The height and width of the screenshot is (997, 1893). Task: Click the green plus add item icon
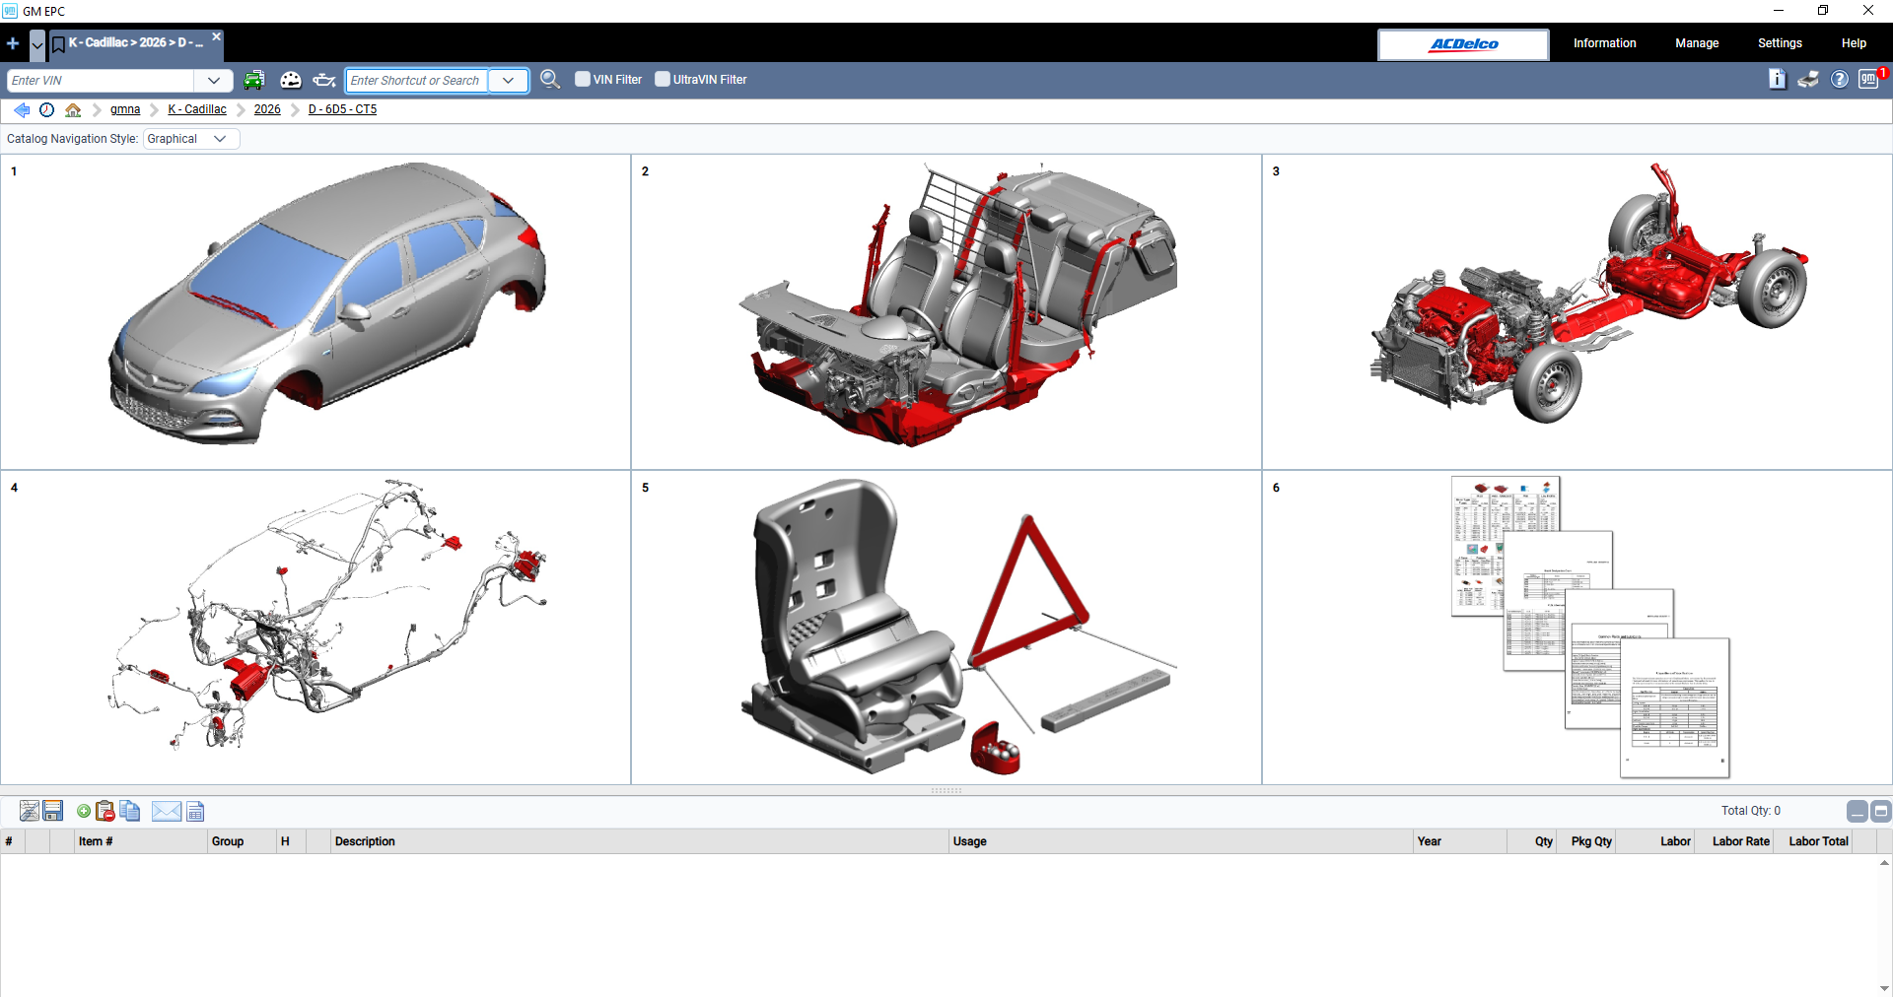(x=83, y=811)
